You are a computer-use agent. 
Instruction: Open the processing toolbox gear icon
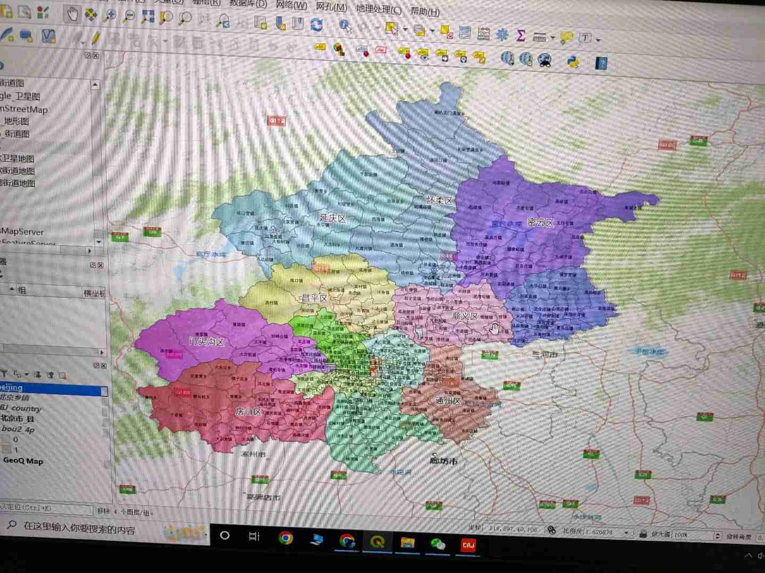pyautogui.click(x=502, y=35)
